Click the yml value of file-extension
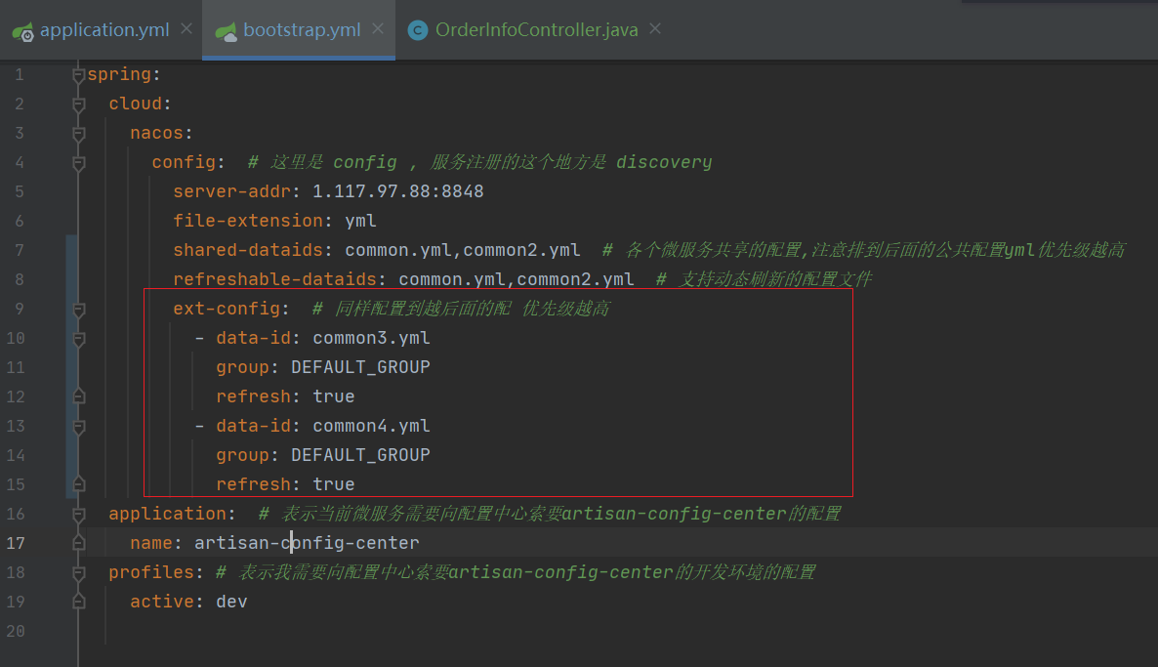This screenshot has height=667, width=1158. click(x=360, y=221)
